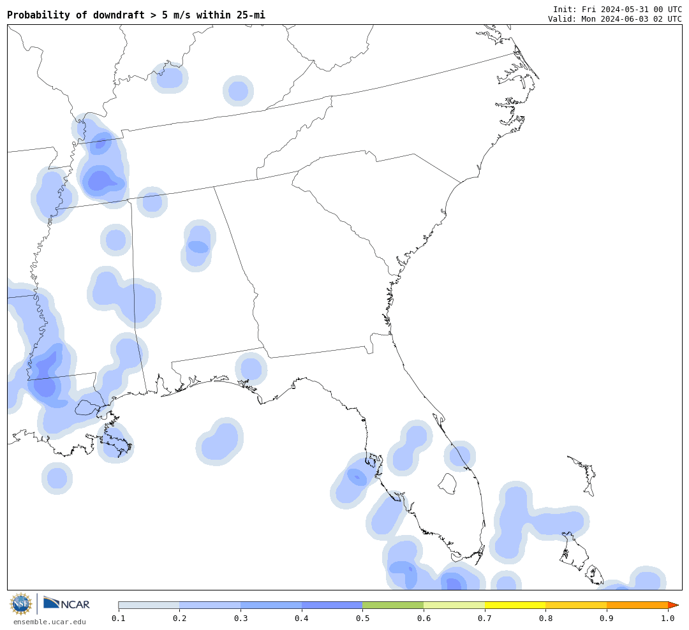Click the 0.3–0.4 blue colorbar segment
689x630 pixels.
click(x=270, y=605)
